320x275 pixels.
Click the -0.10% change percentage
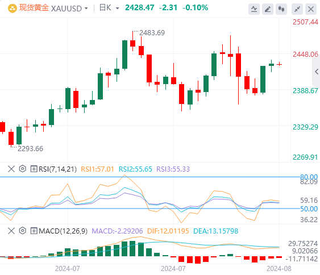[196, 8]
